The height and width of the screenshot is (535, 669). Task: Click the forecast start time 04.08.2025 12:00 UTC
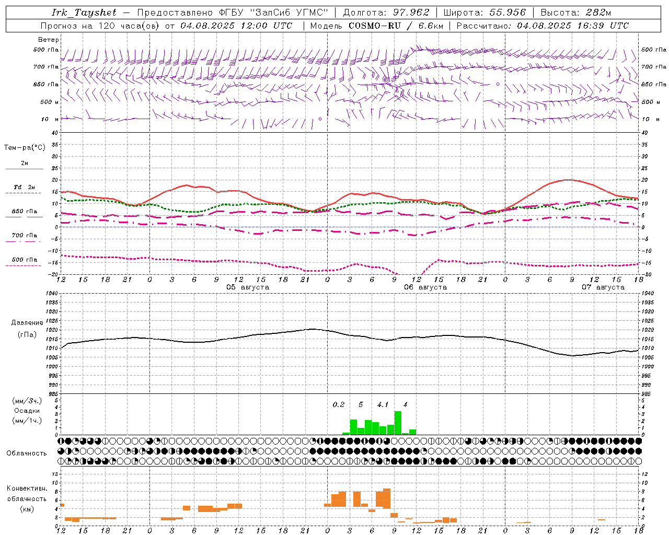point(236,26)
